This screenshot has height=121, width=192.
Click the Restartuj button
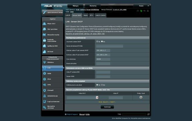93,6
